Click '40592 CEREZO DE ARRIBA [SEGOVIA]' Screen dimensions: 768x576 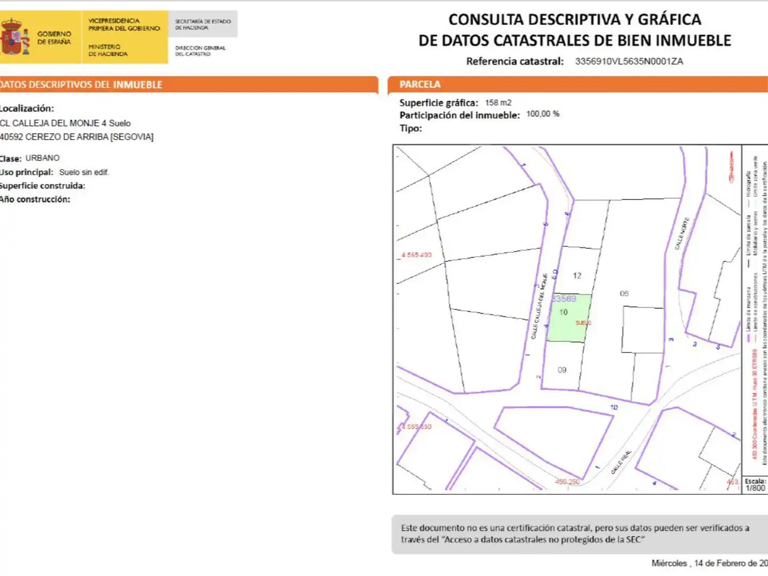tap(76, 137)
